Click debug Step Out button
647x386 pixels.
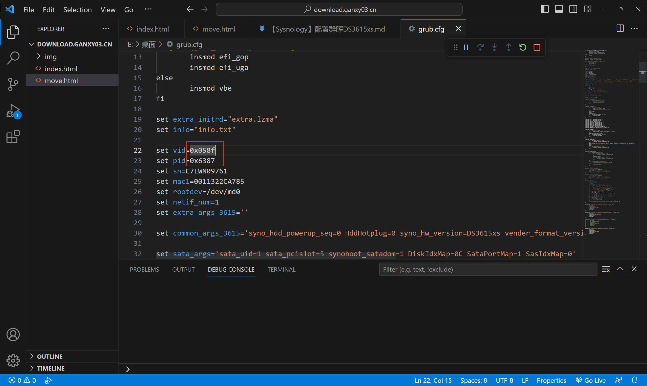[509, 47]
